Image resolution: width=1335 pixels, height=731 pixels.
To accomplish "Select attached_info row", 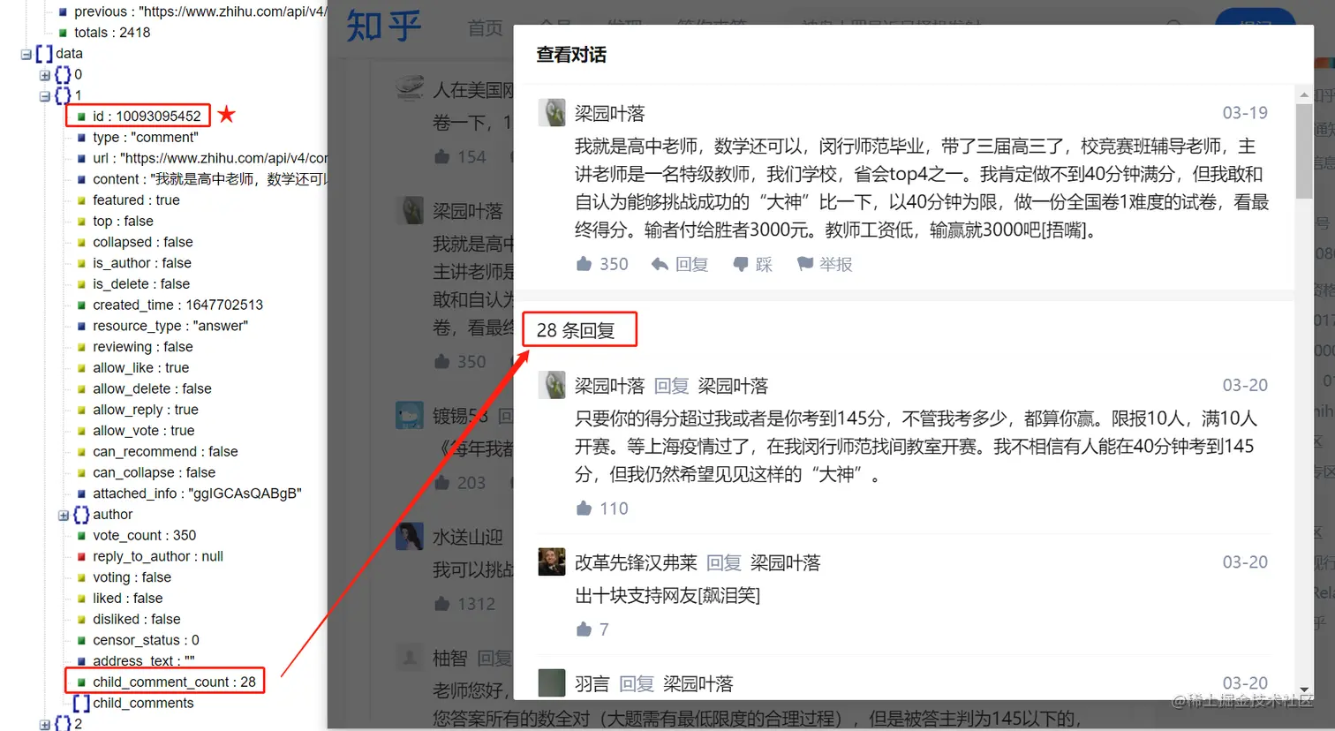I will point(189,494).
